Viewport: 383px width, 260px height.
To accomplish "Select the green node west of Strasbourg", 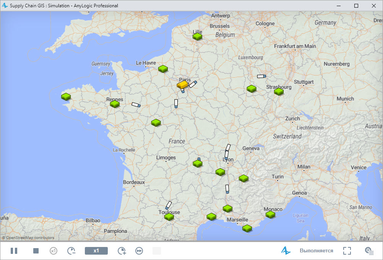I will tap(252, 88).
